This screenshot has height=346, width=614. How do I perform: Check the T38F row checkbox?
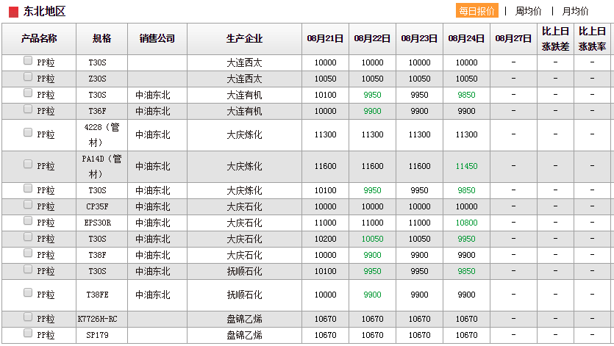[x=28, y=253]
